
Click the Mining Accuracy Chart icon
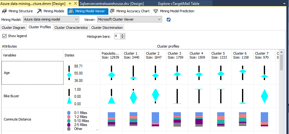[x=112, y=11]
